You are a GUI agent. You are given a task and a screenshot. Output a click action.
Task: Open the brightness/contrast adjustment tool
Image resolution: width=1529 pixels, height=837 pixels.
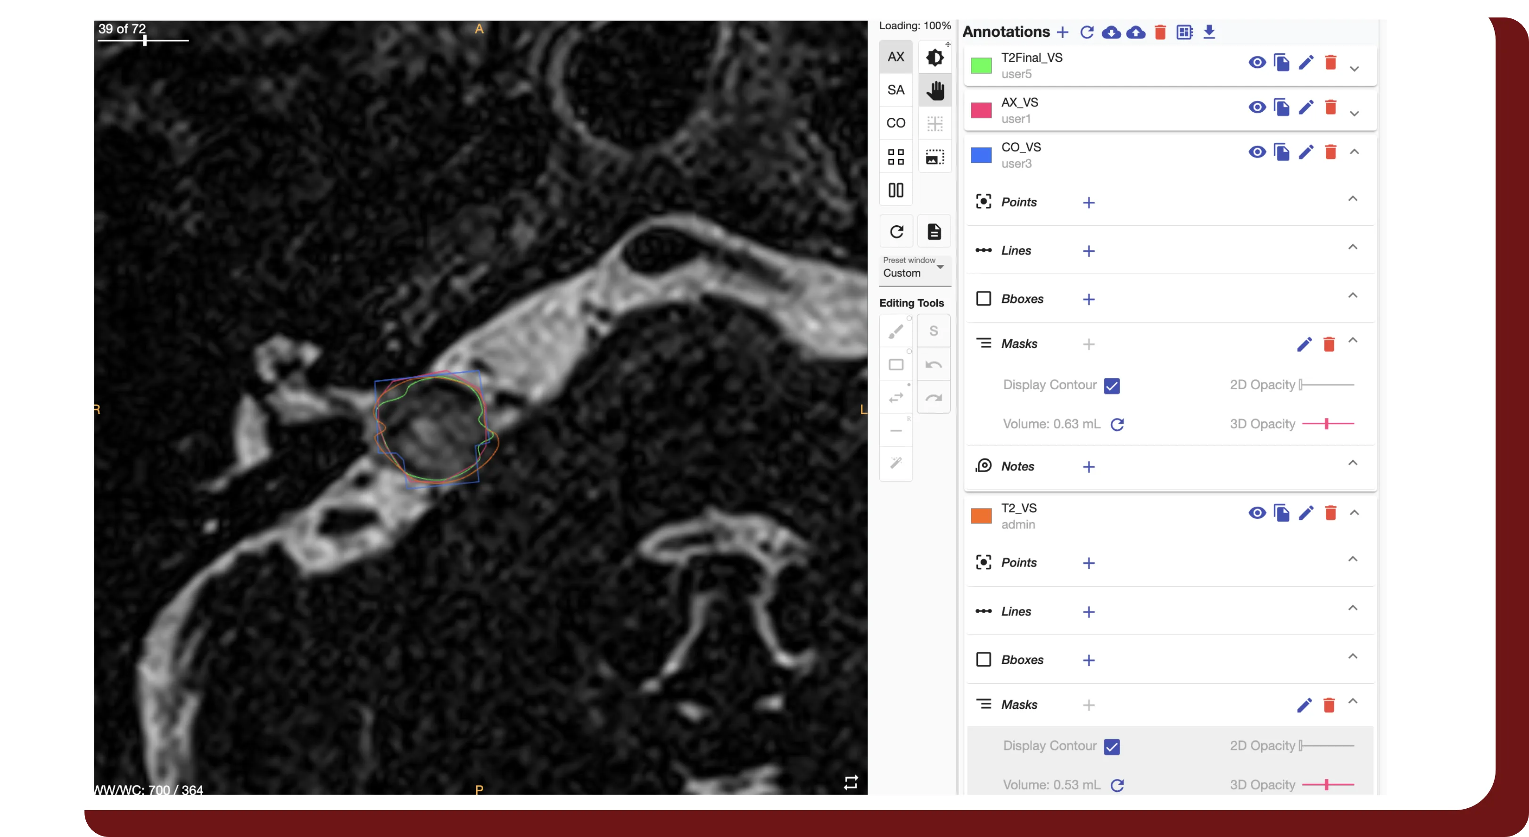(934, 57)
